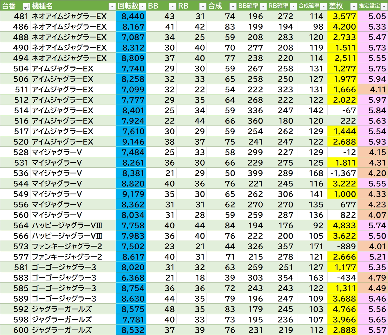The height and width of the screenshot is (335, 388).
Task: Select machine name cell for 台番 564
Action: pos(73,225)
